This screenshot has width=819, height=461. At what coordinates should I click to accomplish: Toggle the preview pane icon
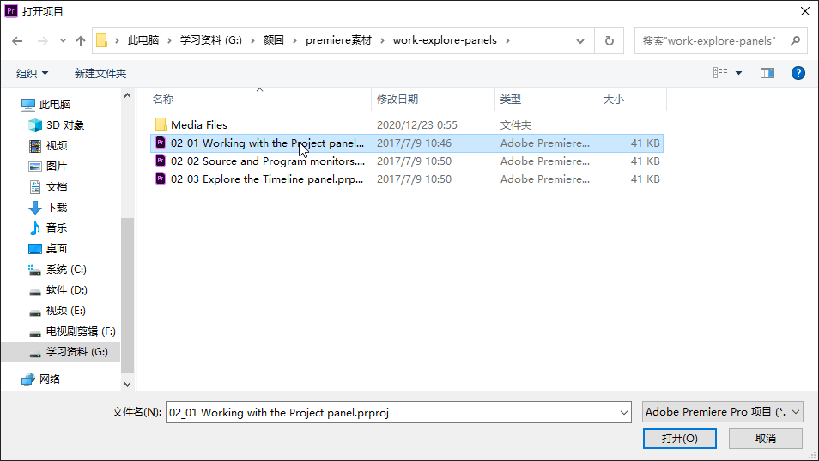(767, 73)
